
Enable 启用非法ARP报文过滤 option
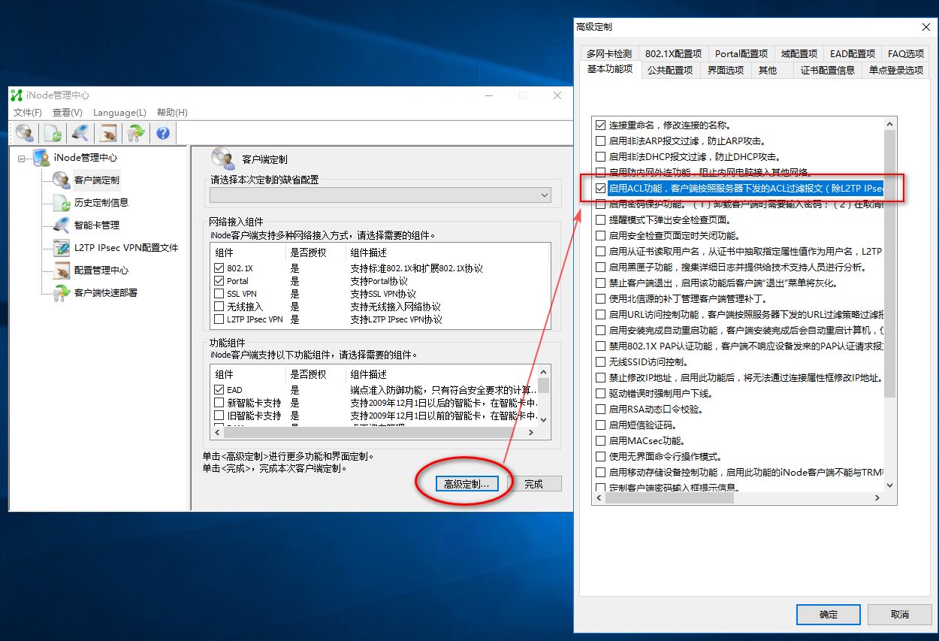point(600,141)
